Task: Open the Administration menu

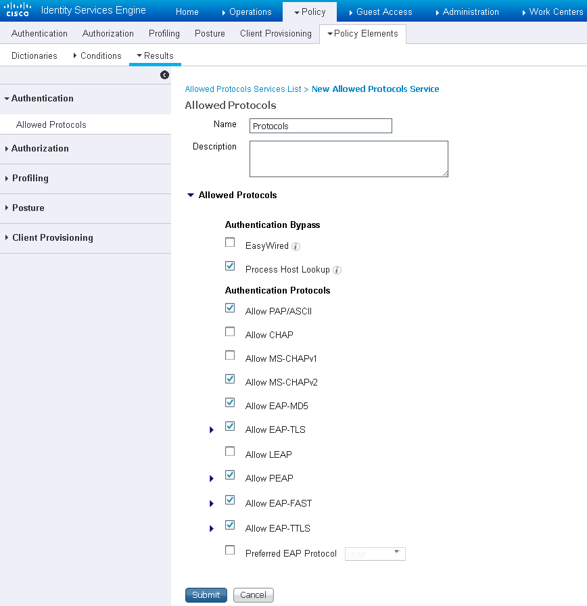Action: (x=467, y=11)
